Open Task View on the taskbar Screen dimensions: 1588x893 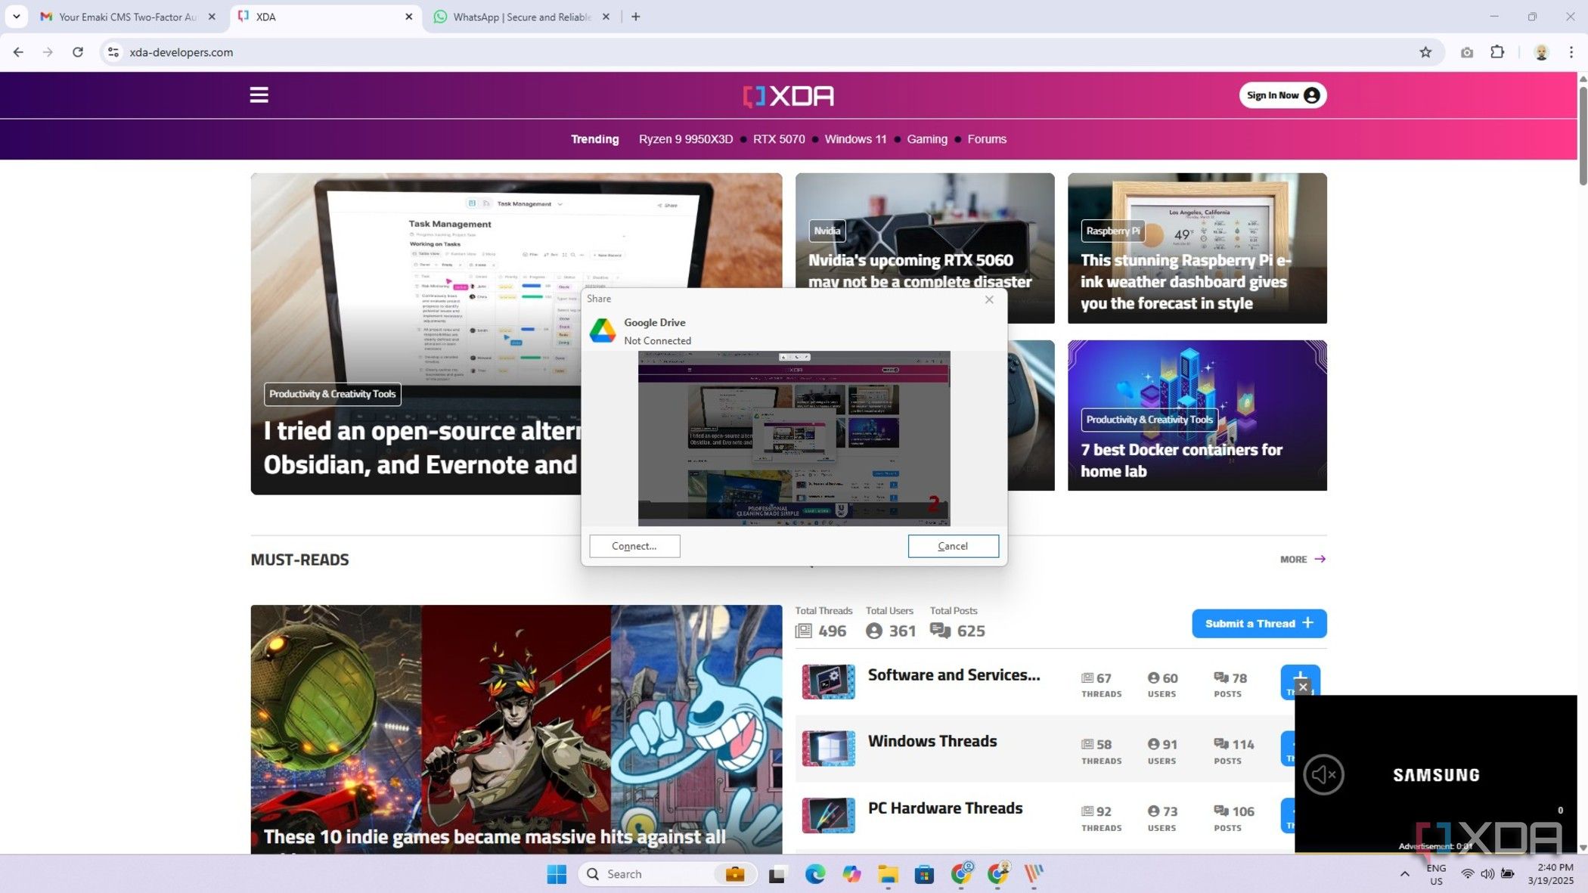[777, 874]
